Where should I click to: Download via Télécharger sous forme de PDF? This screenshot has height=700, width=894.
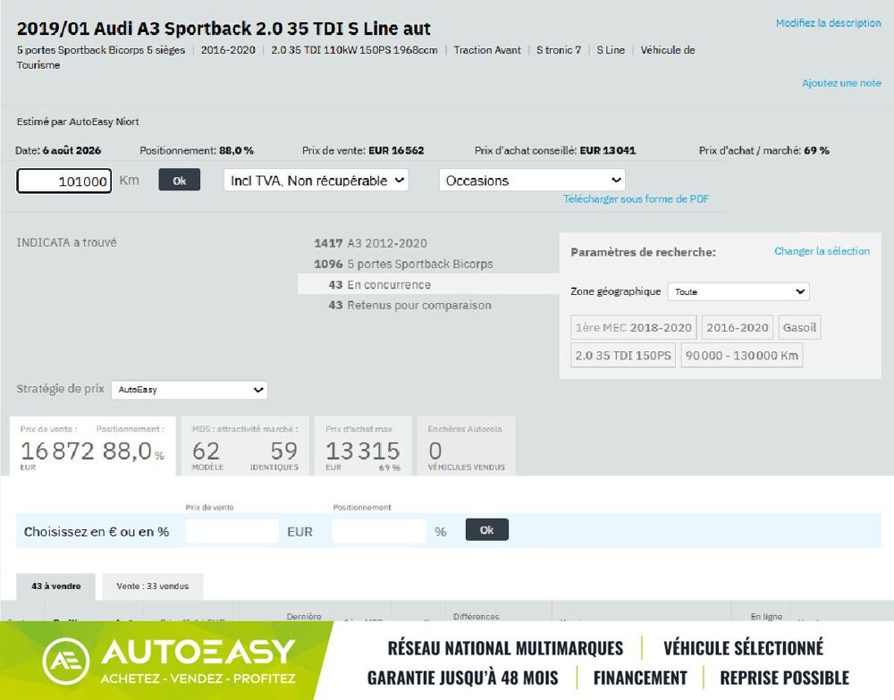tap(636, 199)
